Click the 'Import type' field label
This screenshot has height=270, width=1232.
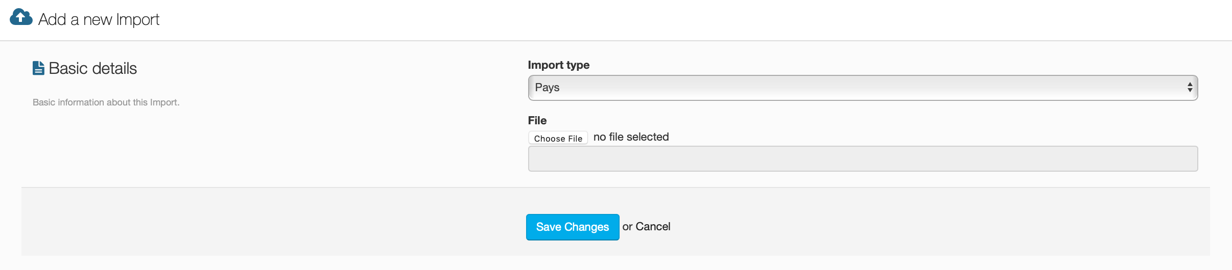[558, 65]
